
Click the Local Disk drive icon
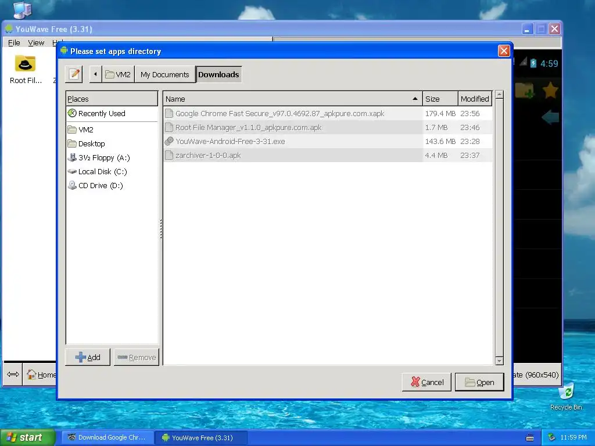point(71,171)
